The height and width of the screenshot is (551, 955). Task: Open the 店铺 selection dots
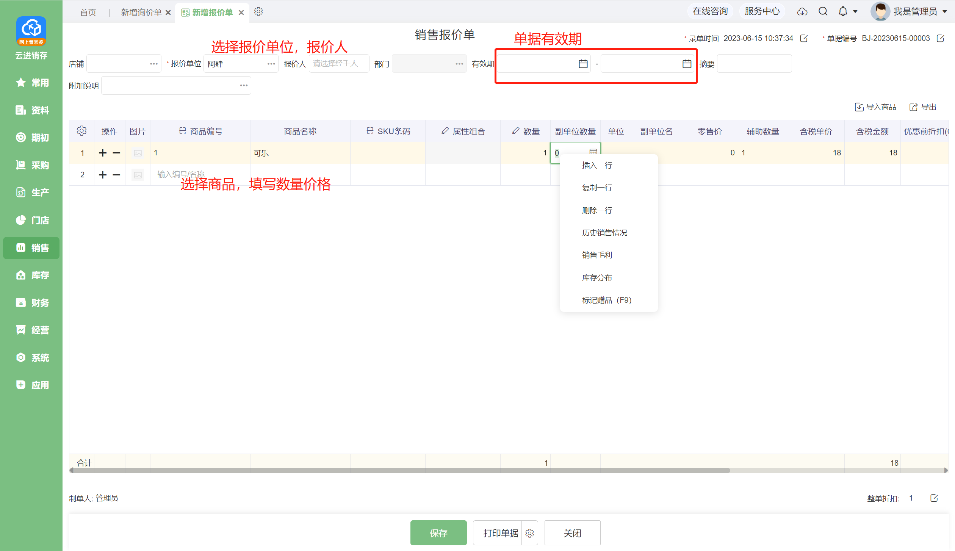pyautogui.click(x=153, y=64)
